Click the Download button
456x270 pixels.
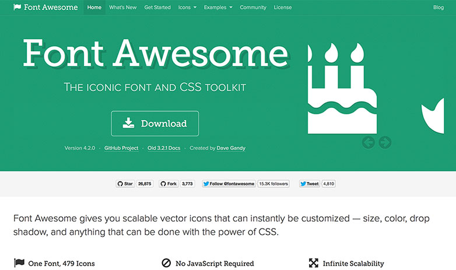tap(155, 124)
